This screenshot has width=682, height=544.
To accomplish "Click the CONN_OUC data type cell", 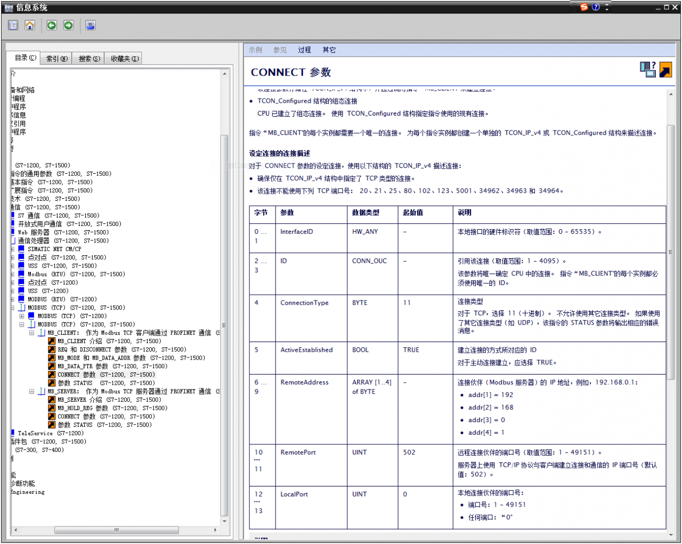I will [x=372, y=274].
